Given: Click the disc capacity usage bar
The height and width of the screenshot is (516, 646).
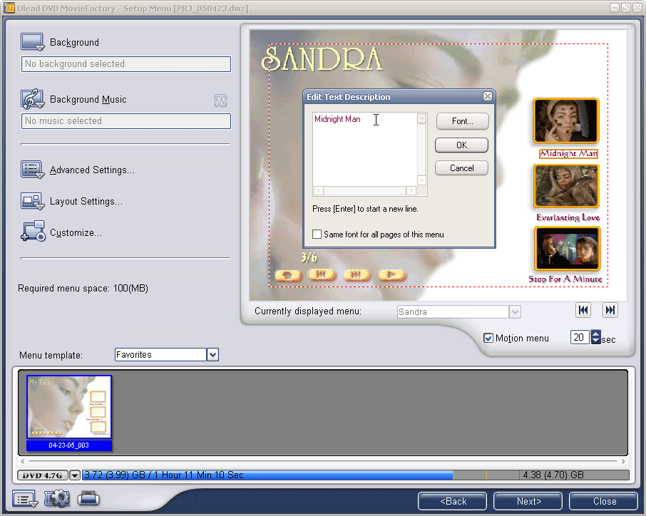Looking at the screenshot, I should pyautogui.click(x=355, y=475).
